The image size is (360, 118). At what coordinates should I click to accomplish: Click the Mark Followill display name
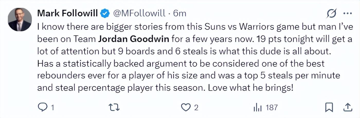tap(68, 13)
